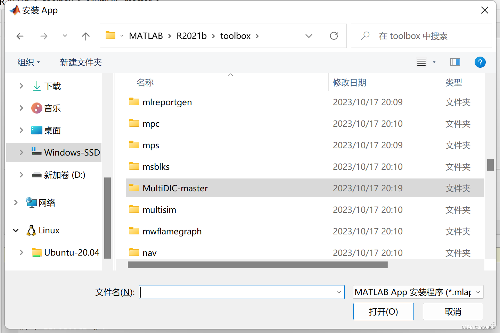Expand the 网络 tree node

tap(16, 202)
